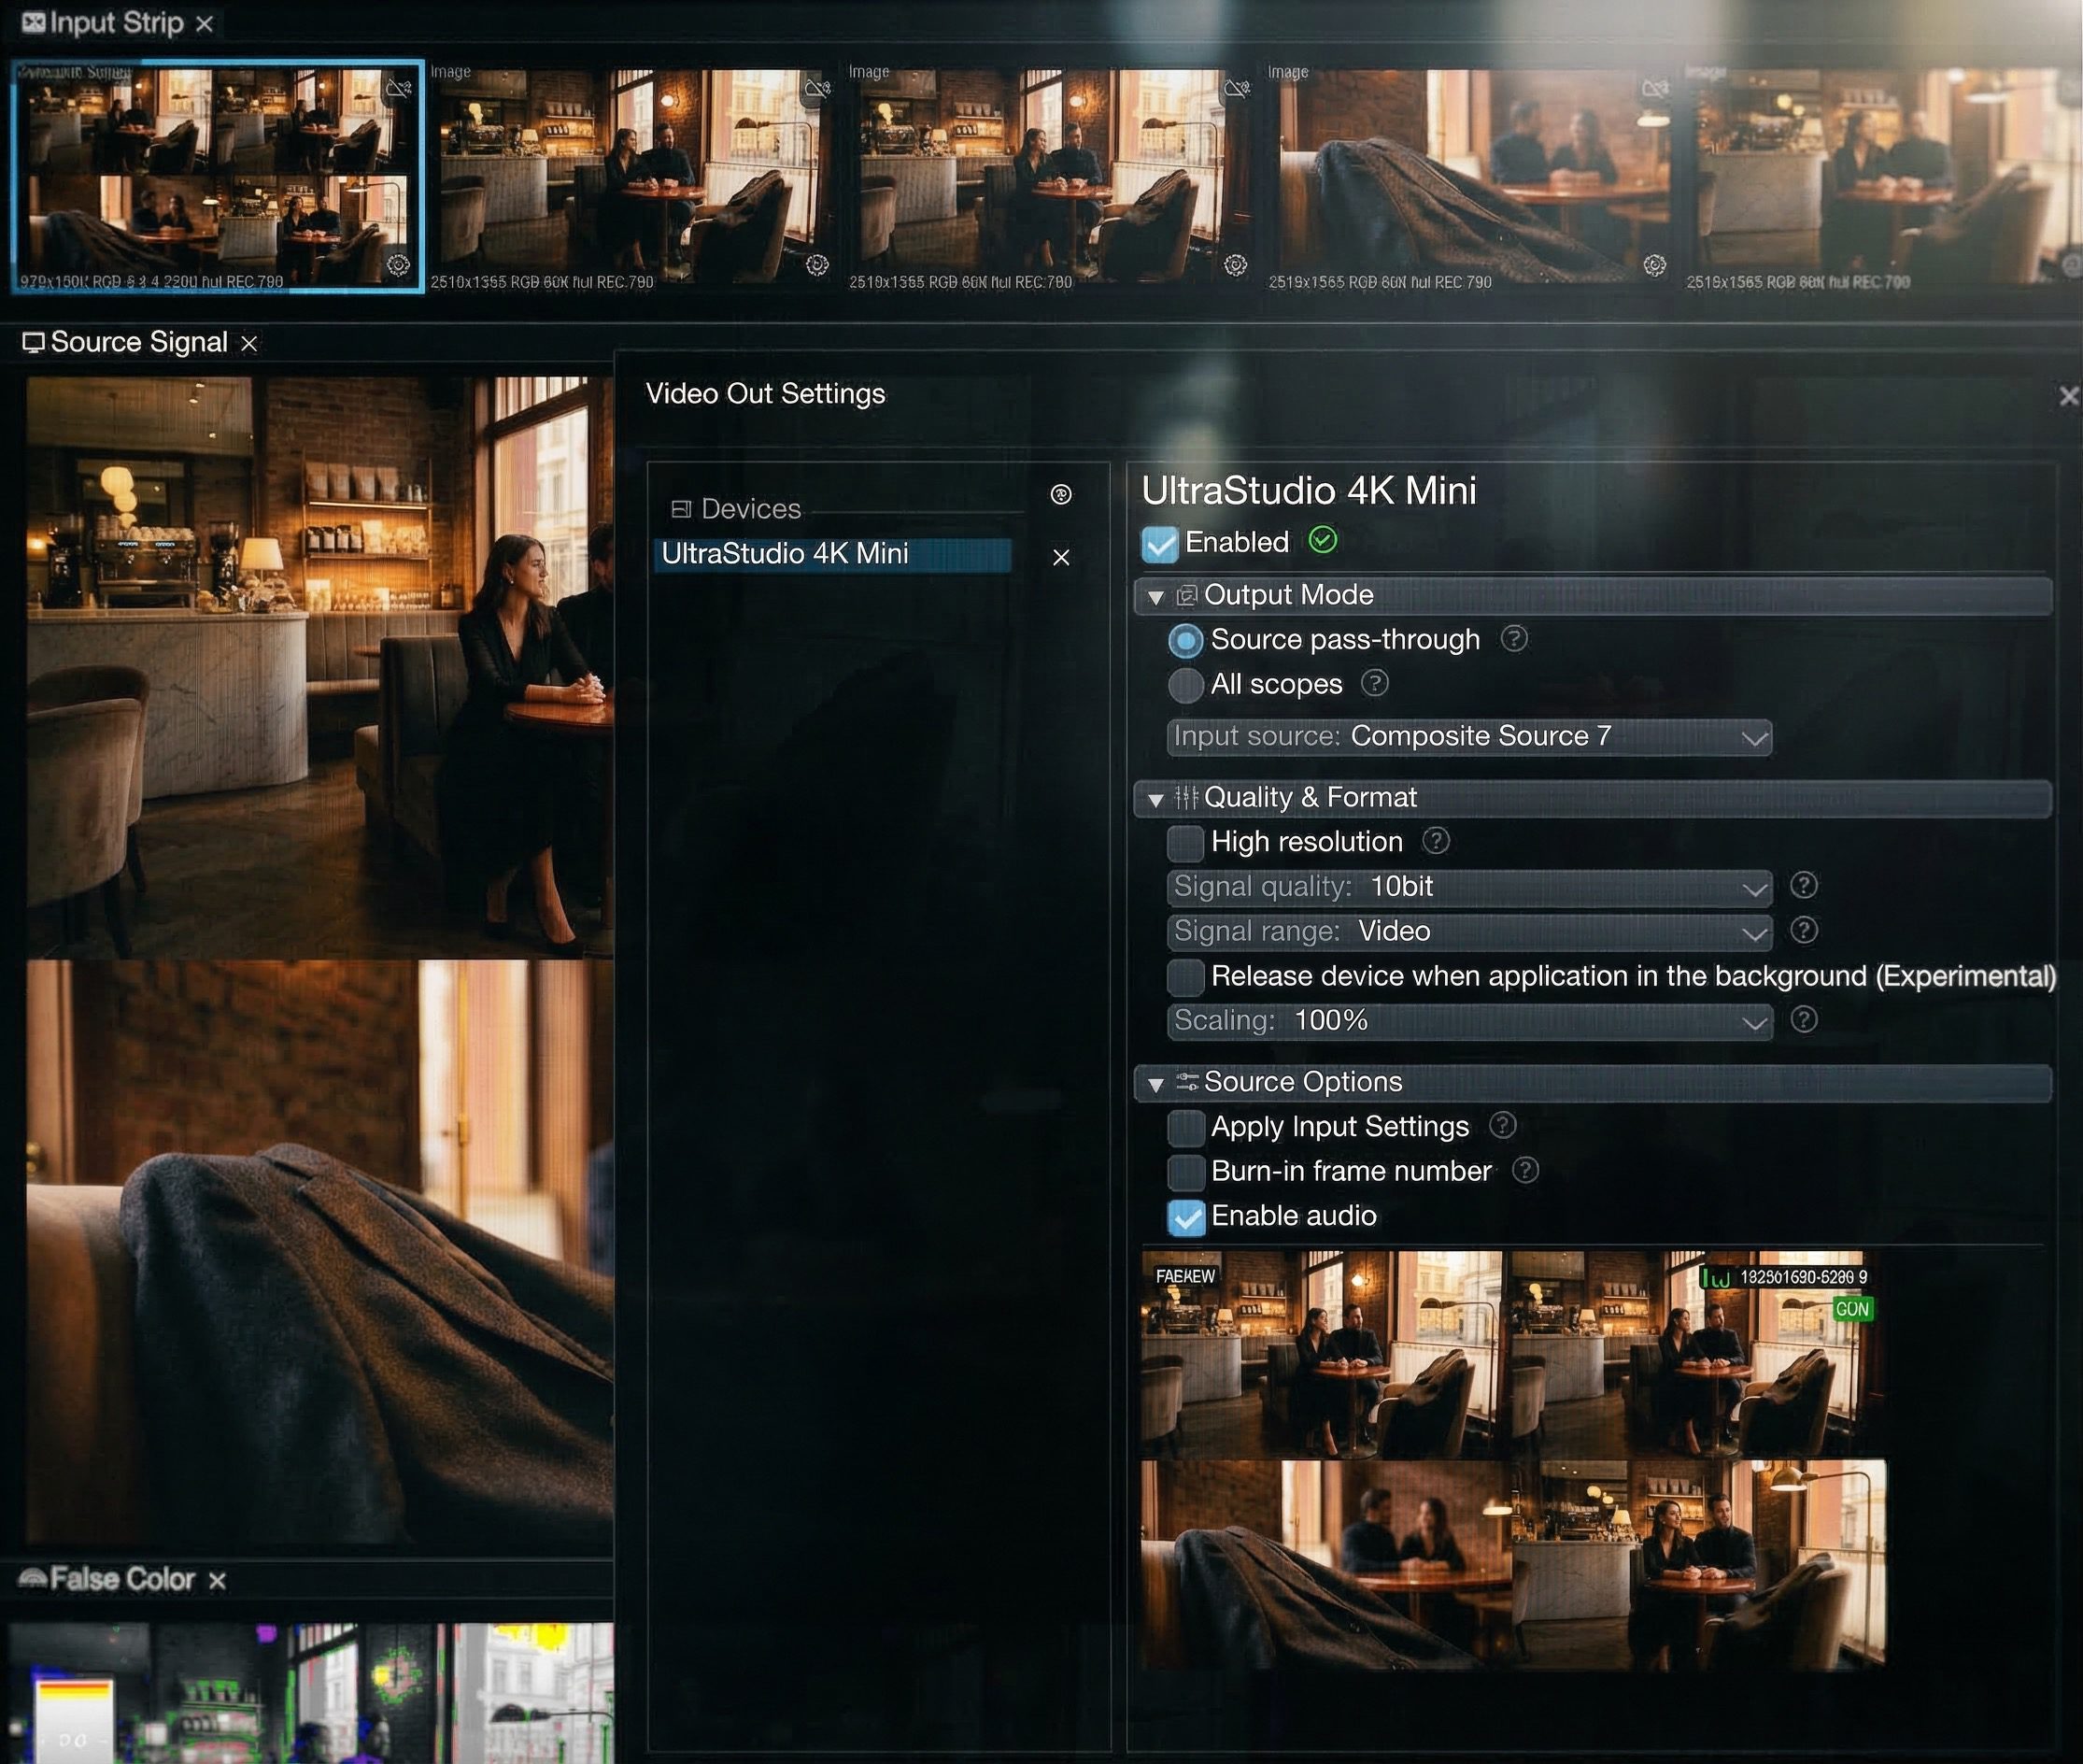Enable the High resolution checkbox
The image size is (2083, 1764).
click(1185, 843)
